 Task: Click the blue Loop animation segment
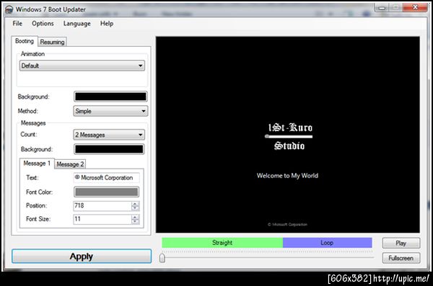327,243
